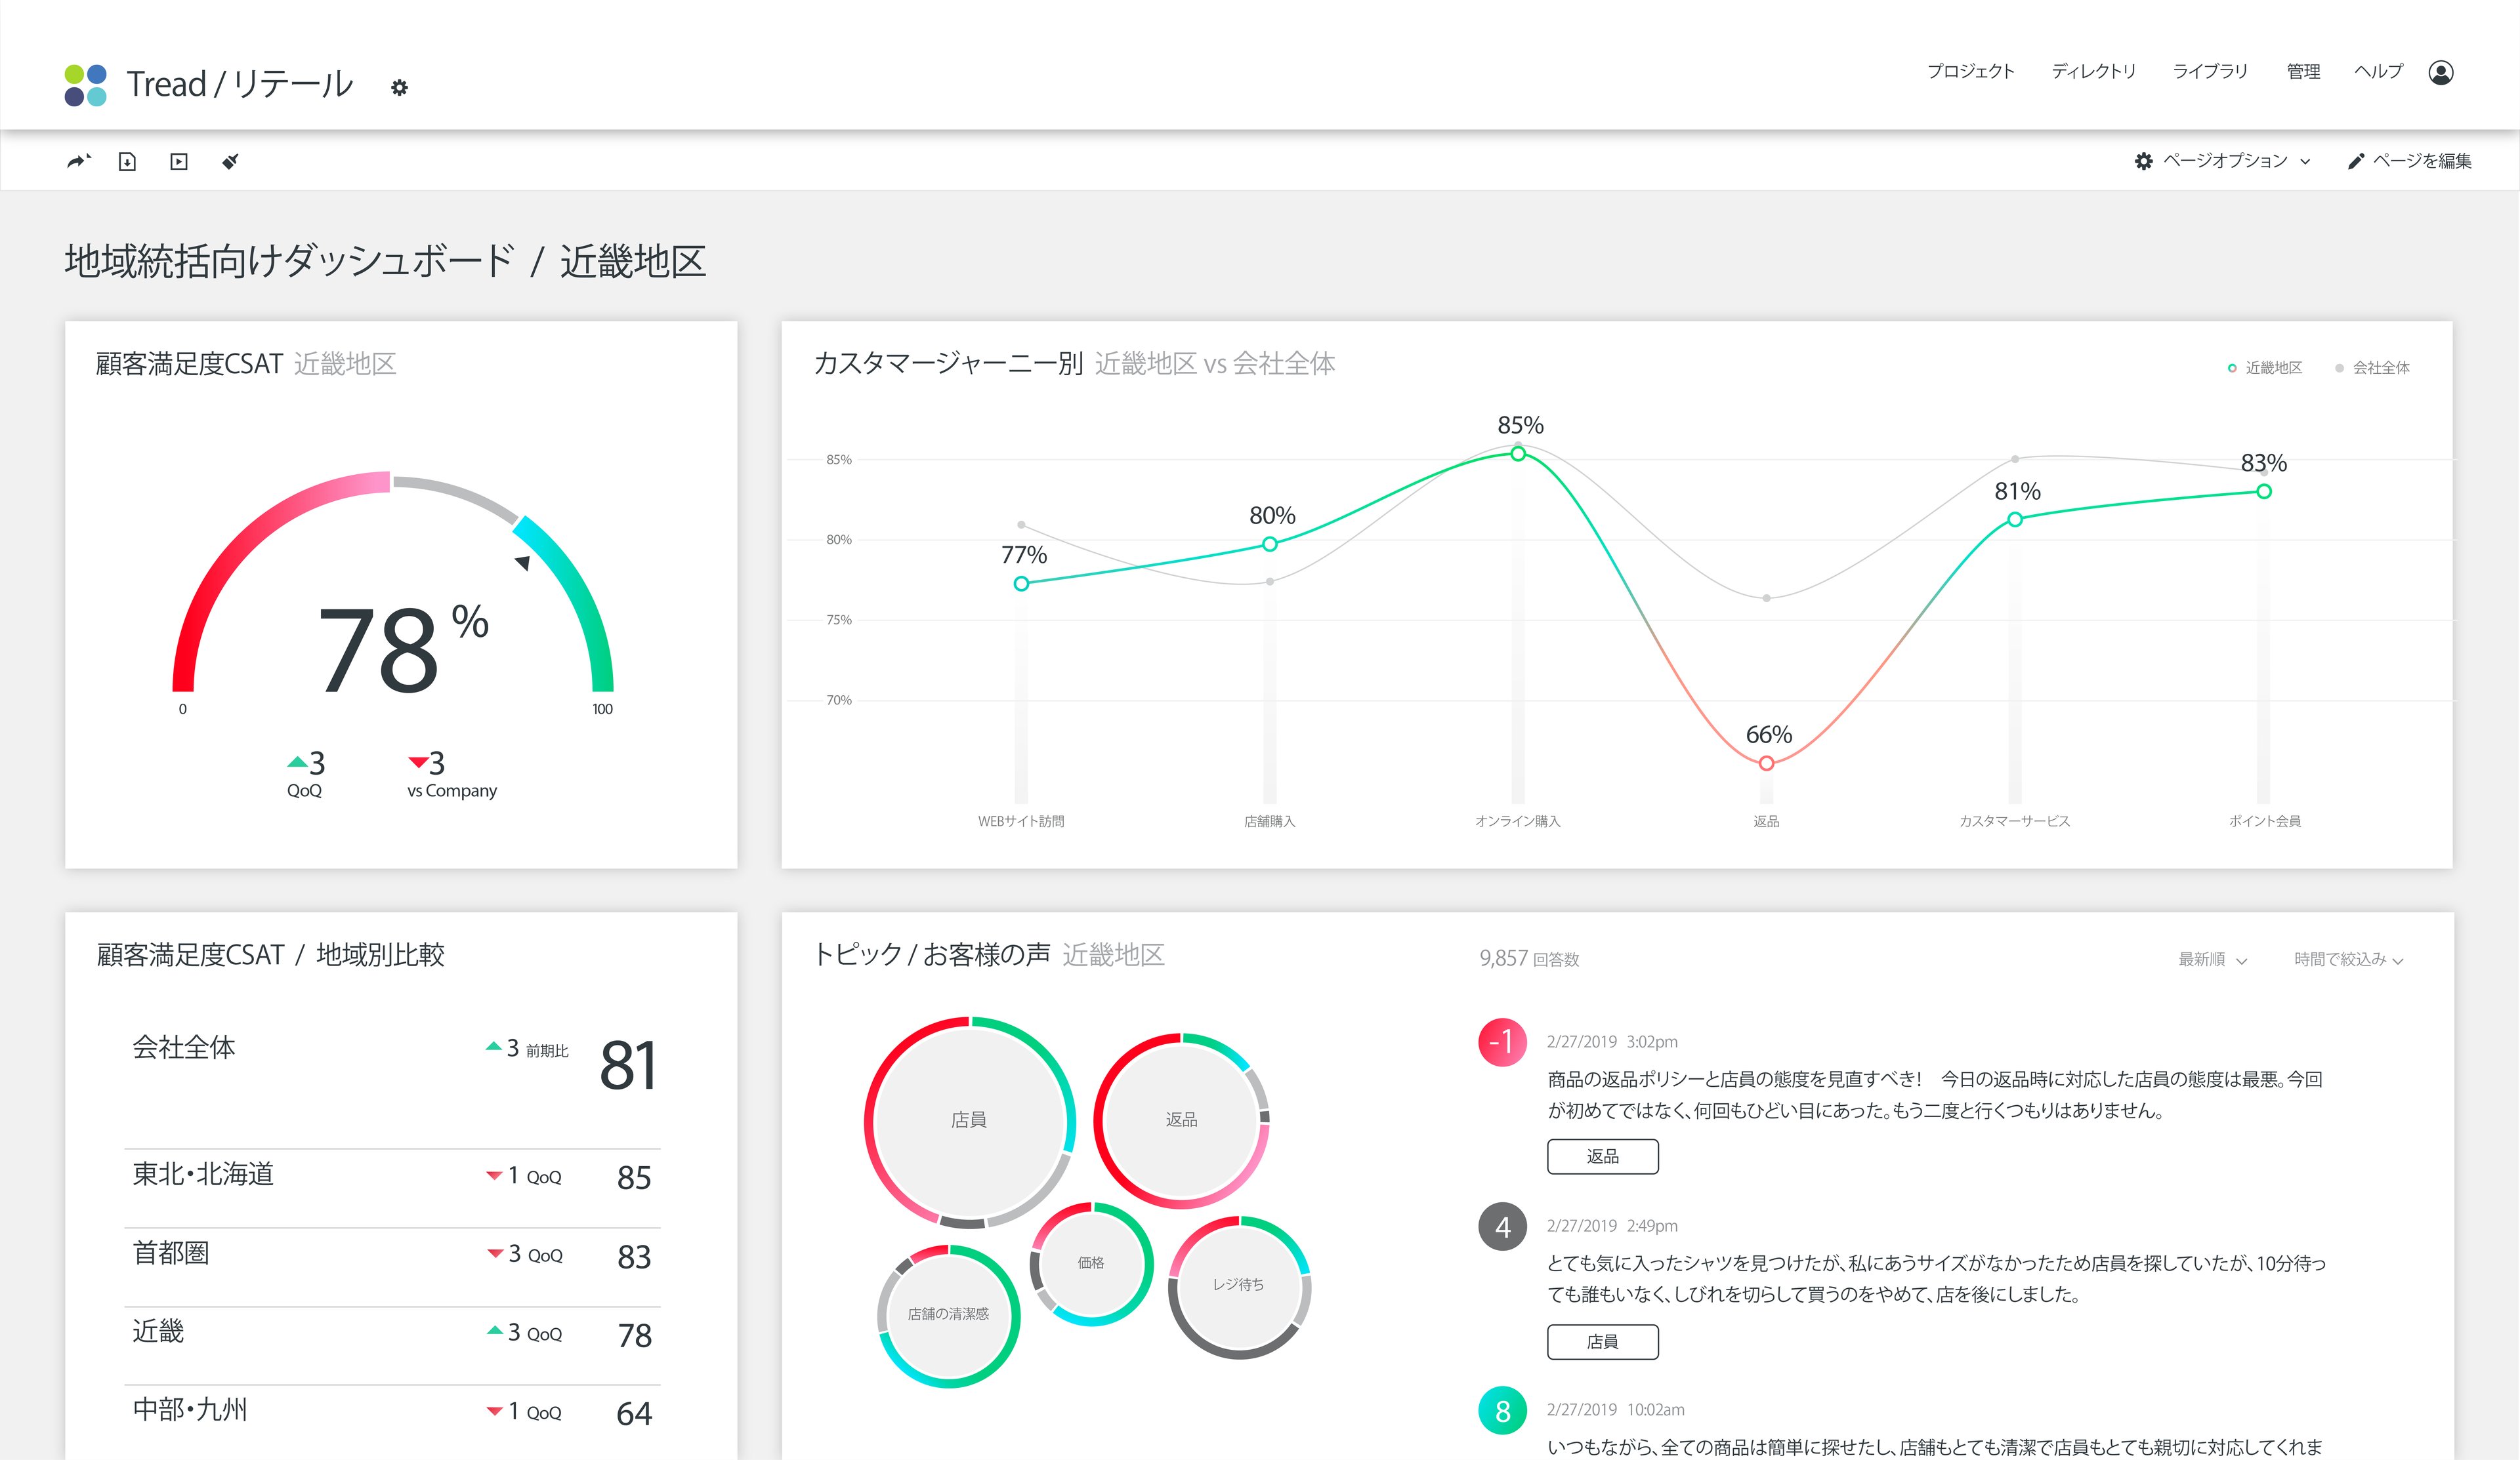Image resolution: width=2520 pixels, height=1460 pixels.
Task: Click the 2/27/2019 10:02am comment timestamp
Action: click(x=1615, y=1410)
